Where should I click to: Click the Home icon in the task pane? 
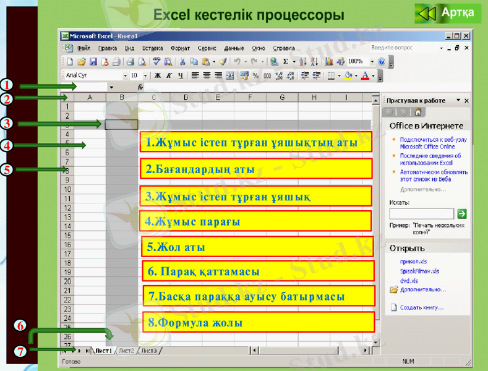point(418,112)
